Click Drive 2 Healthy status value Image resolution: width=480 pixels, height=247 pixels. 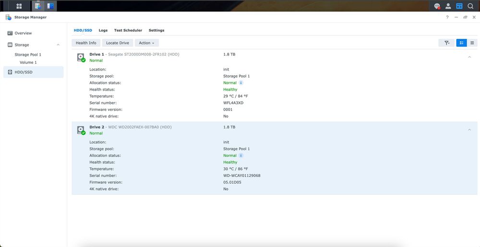[230, 162]
